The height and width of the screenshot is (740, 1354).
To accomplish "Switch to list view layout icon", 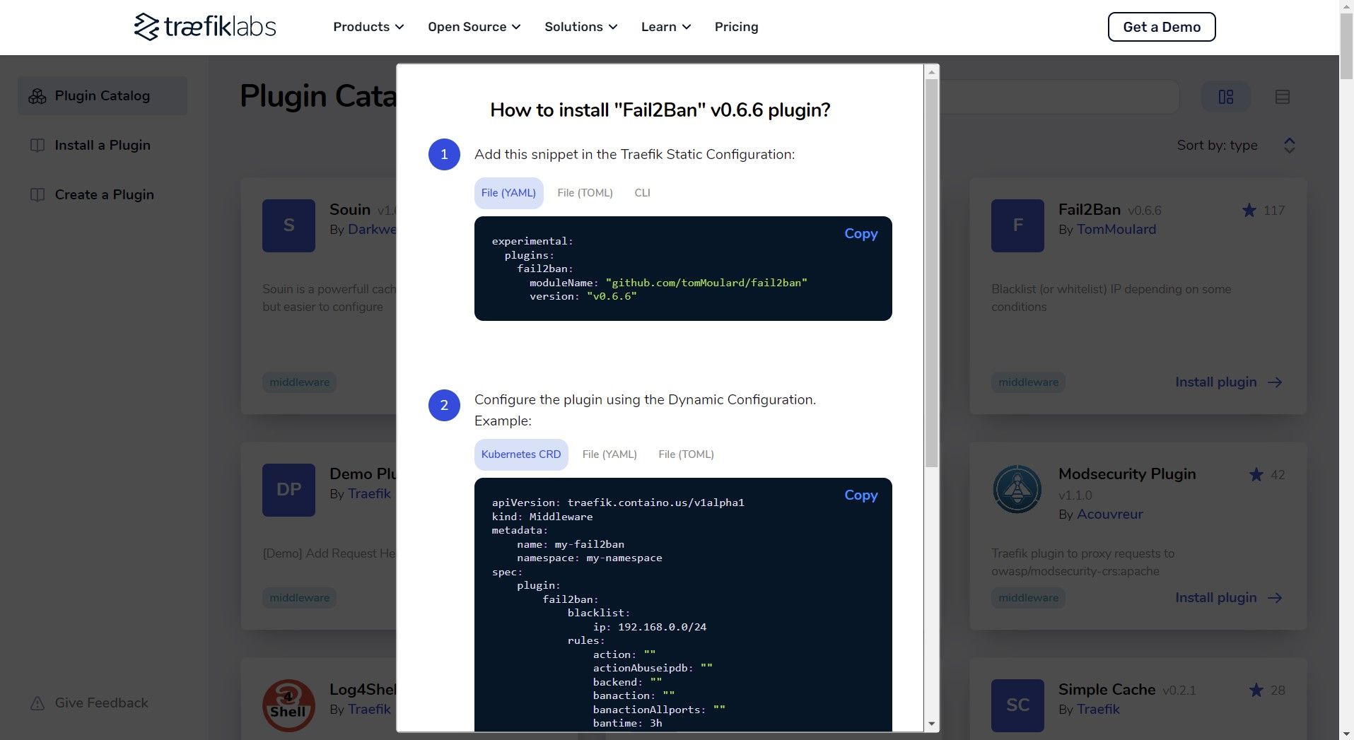I will [1283, 97].
